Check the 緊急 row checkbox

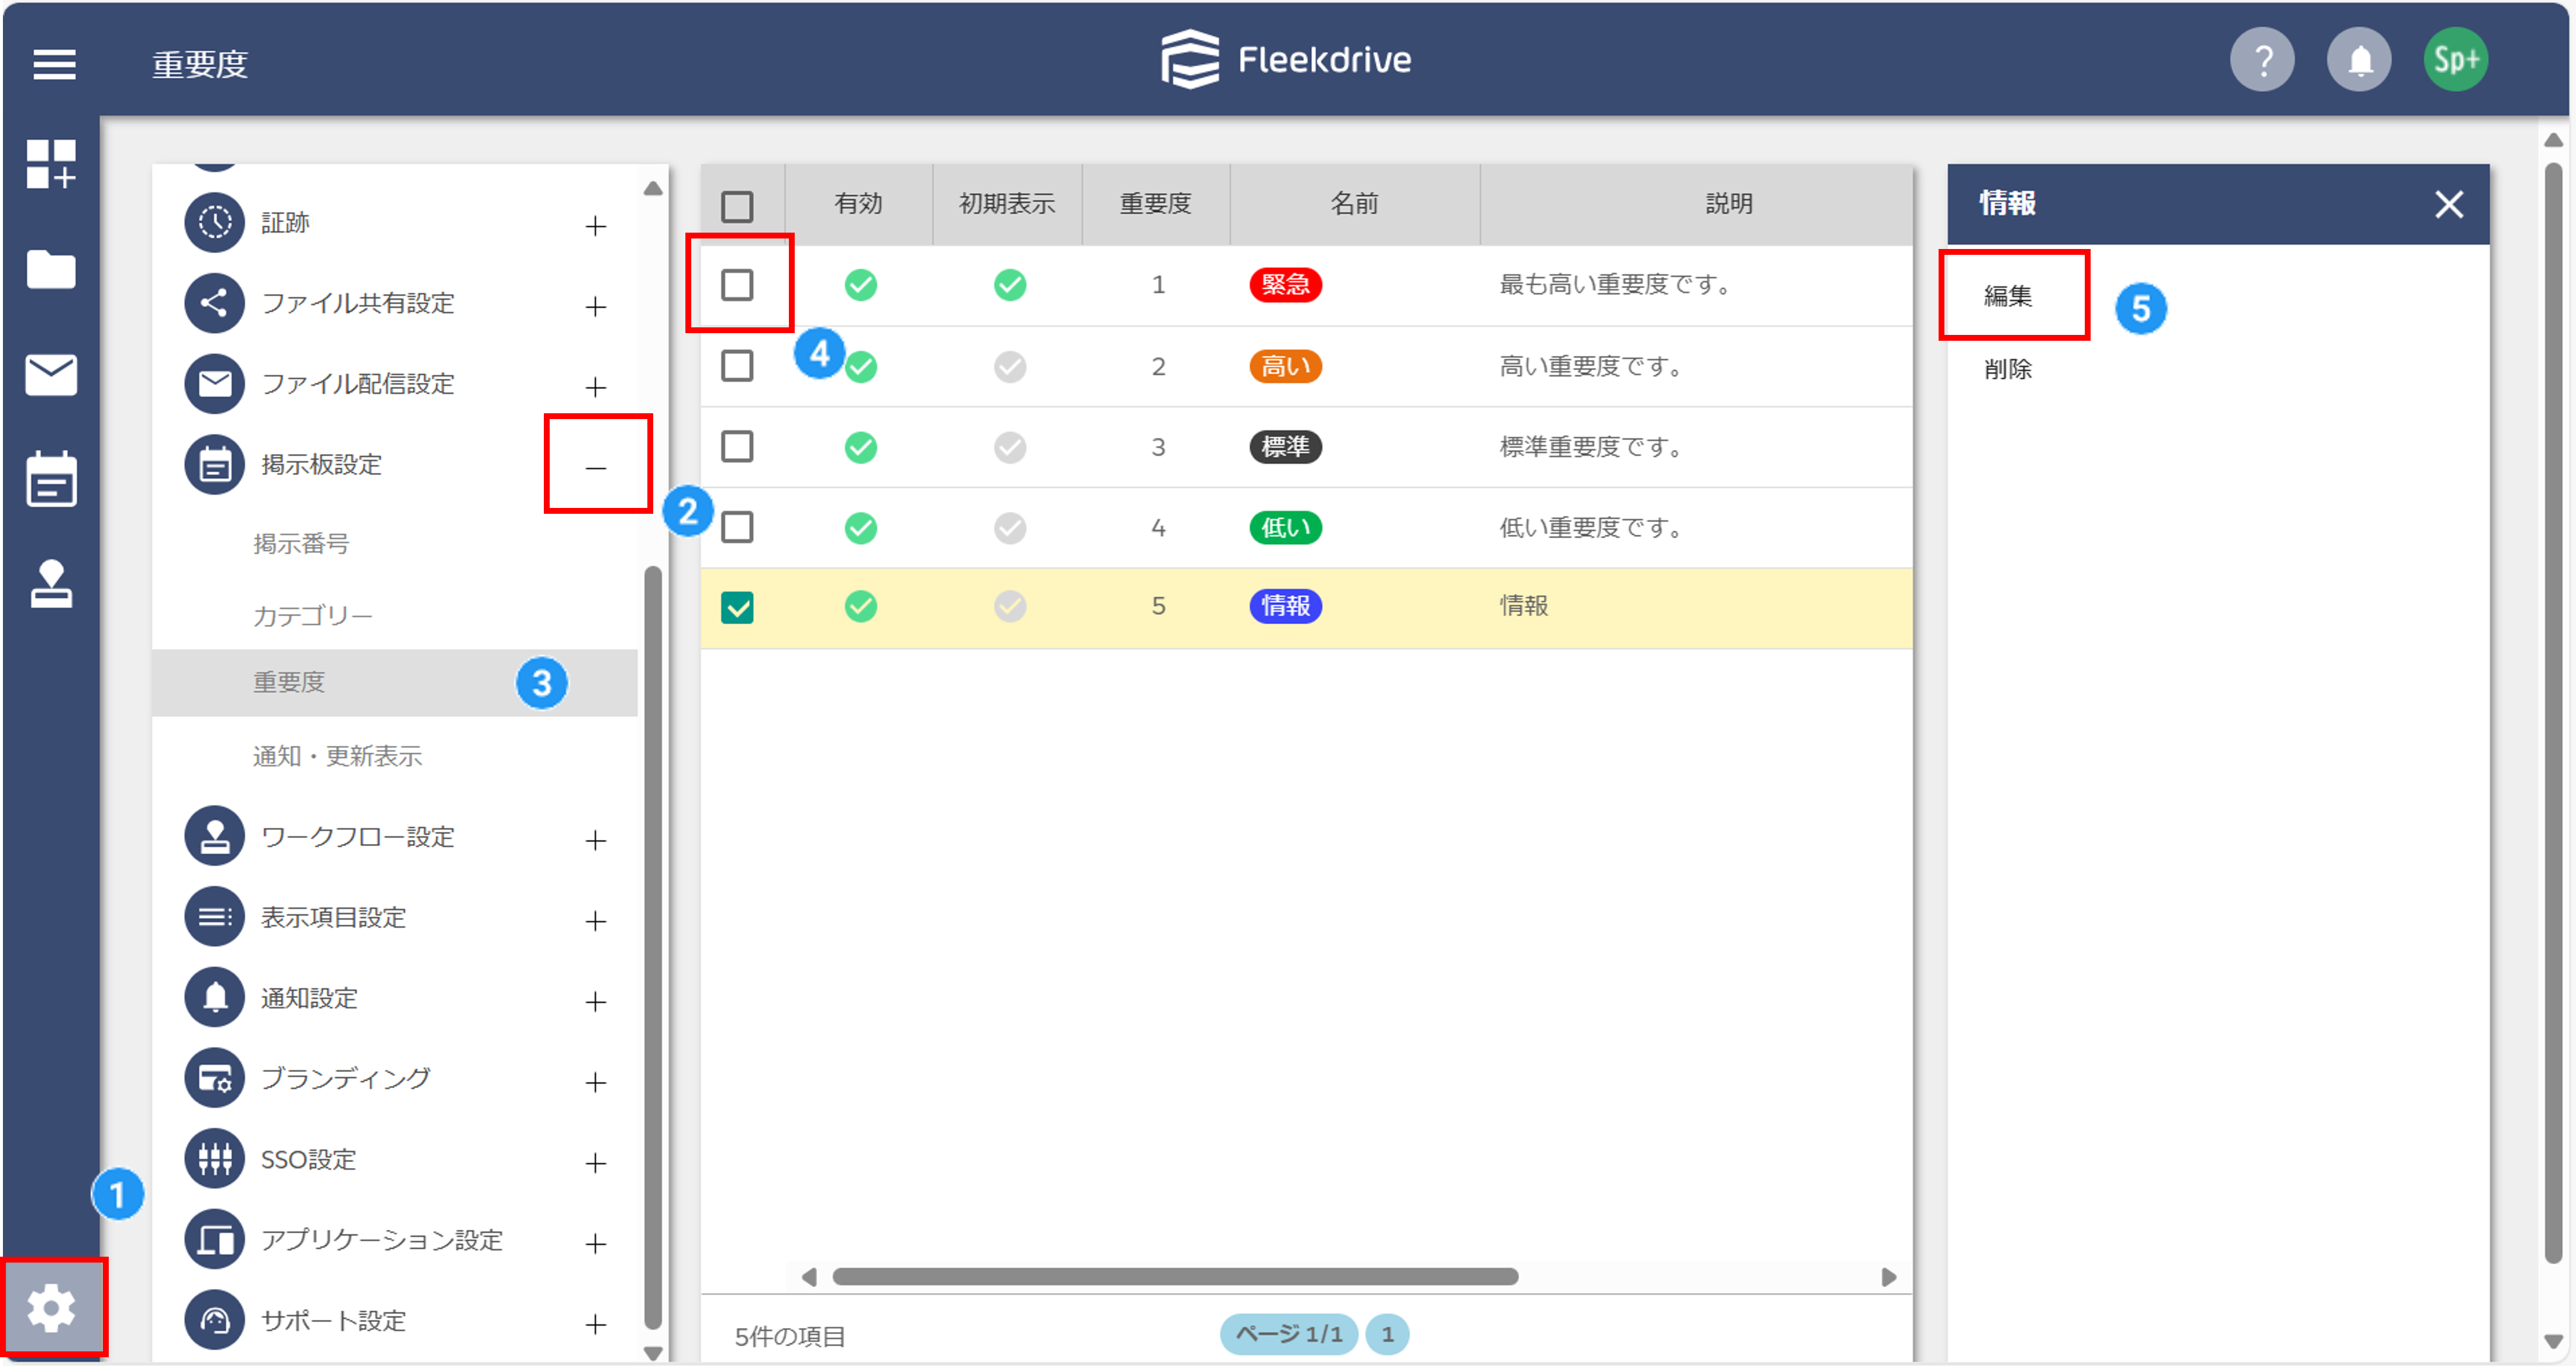click(x=737, y=286)
